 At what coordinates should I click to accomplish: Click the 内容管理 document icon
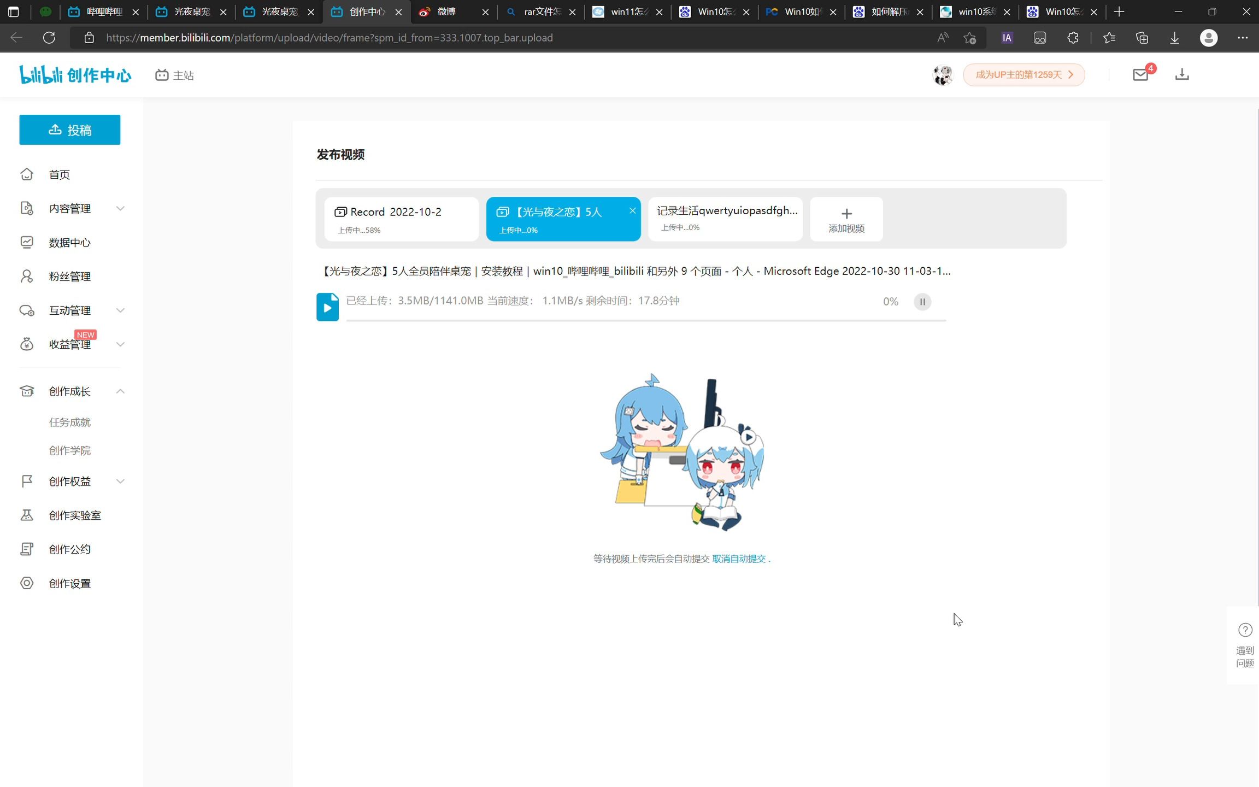27,208
